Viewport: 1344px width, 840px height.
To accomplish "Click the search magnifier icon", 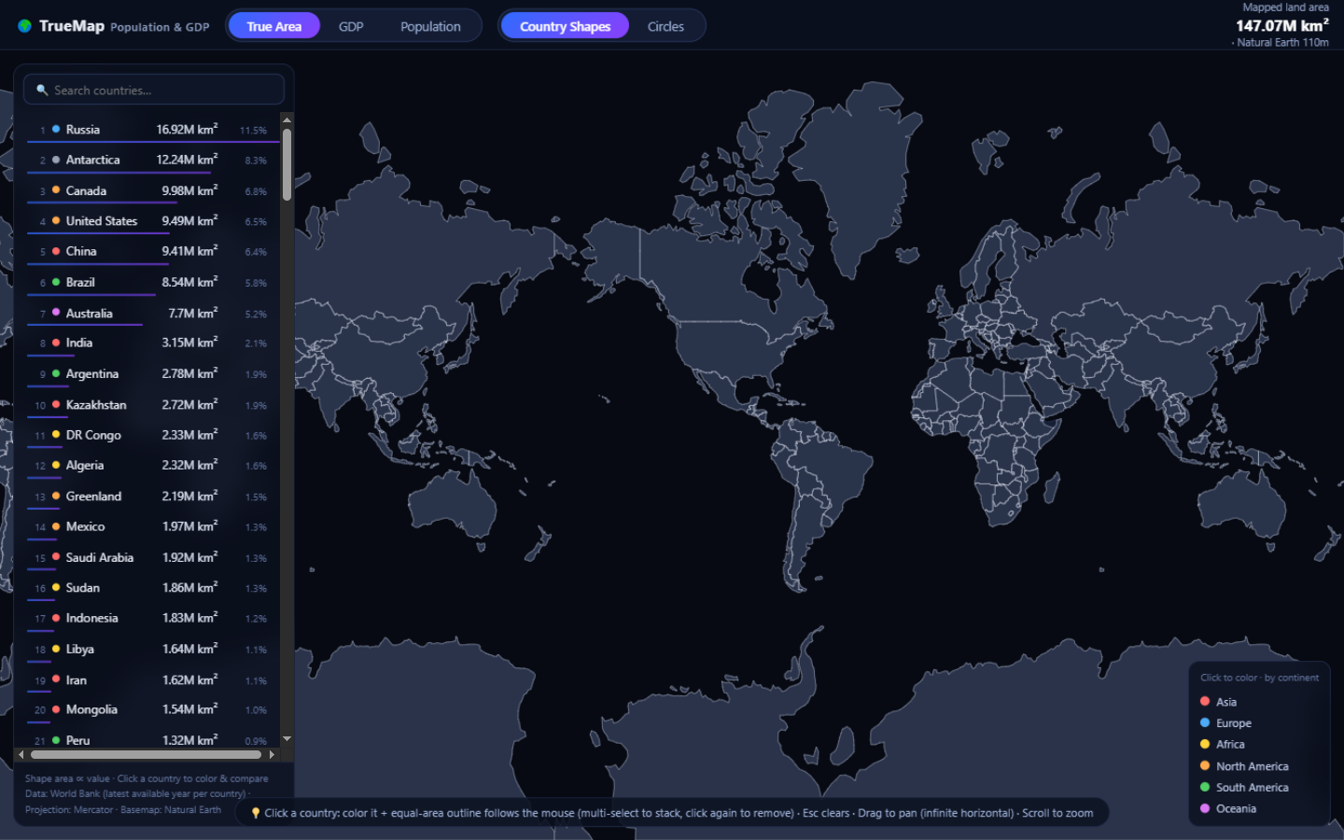I will pos(42,90).
